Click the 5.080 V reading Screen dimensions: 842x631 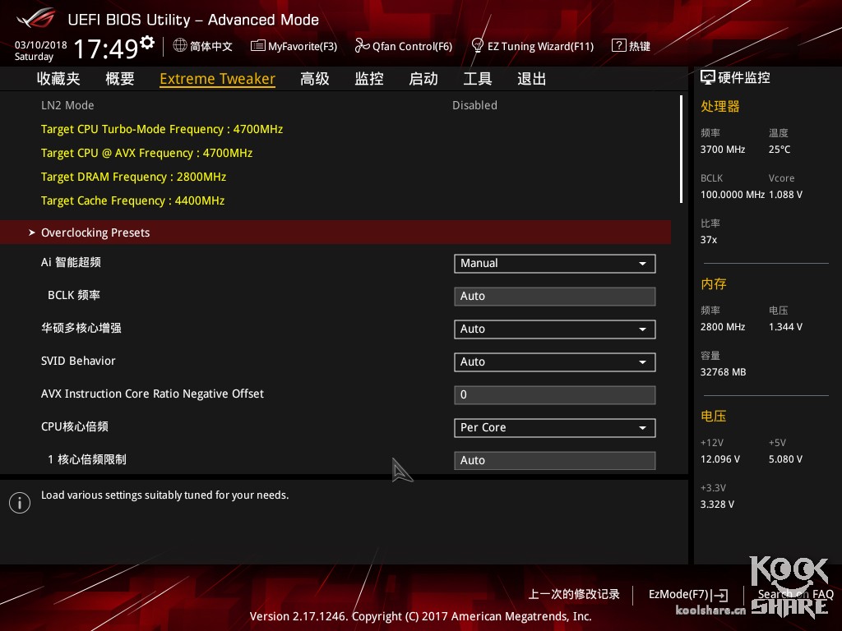click(785, 459)
